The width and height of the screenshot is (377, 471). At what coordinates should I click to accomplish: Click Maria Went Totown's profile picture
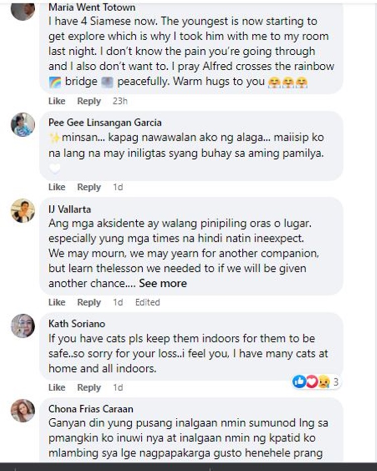pos(23,9)
